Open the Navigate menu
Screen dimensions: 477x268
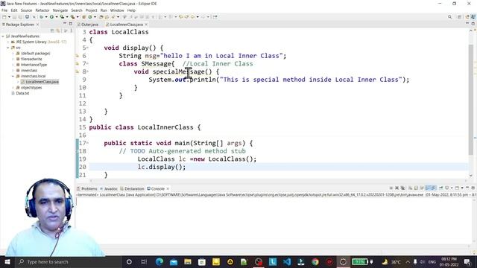click(60, 10)
